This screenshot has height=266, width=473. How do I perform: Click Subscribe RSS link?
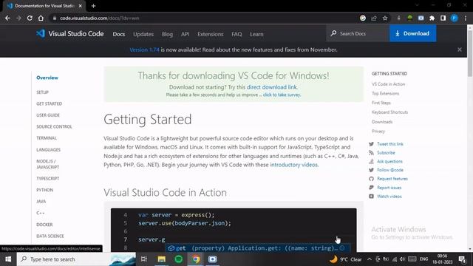pyautogui.click(x=386, y=153)
